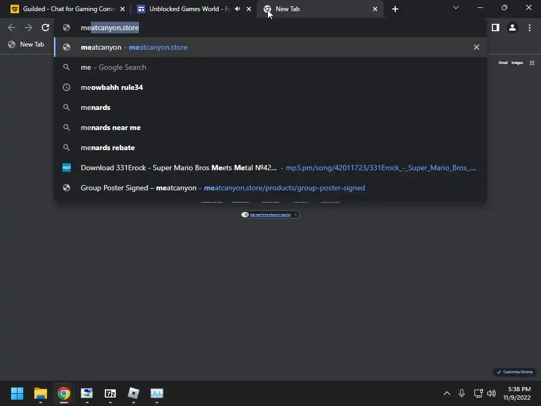The width and height of the screenshot is (541, 406).
Task: Switch to the Guilded chat tab
Action: [x=67, y=9]
